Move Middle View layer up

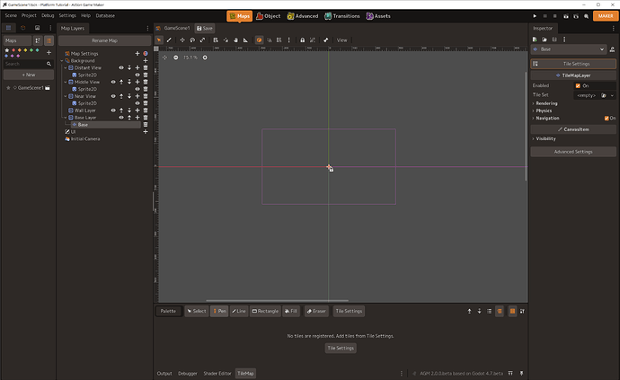pyautogui.click(x=121, y=82)
